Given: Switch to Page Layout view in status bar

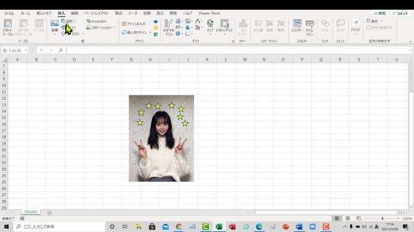Looking at the screenshot, I should coord(348,218).
